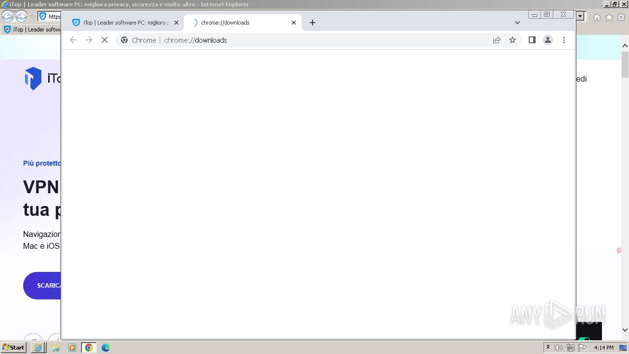Close the iTop Chrome tab

click(176, 23)
